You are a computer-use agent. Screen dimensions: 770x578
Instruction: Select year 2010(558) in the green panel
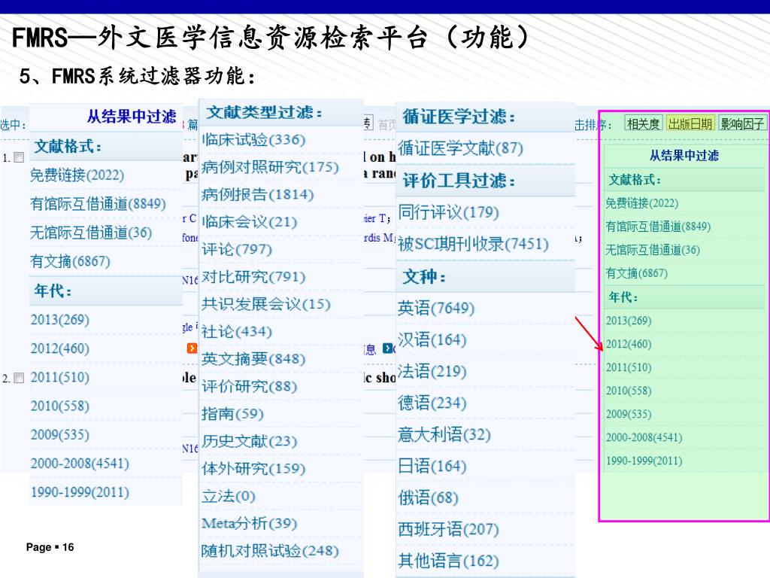click(629, 391)
